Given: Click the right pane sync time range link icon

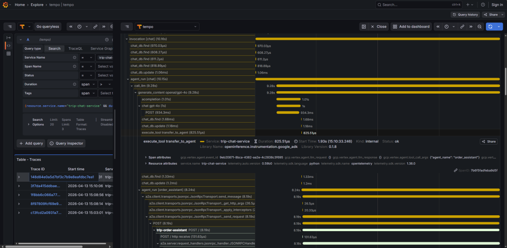Looking at the screenshot, I should (462, 27).
